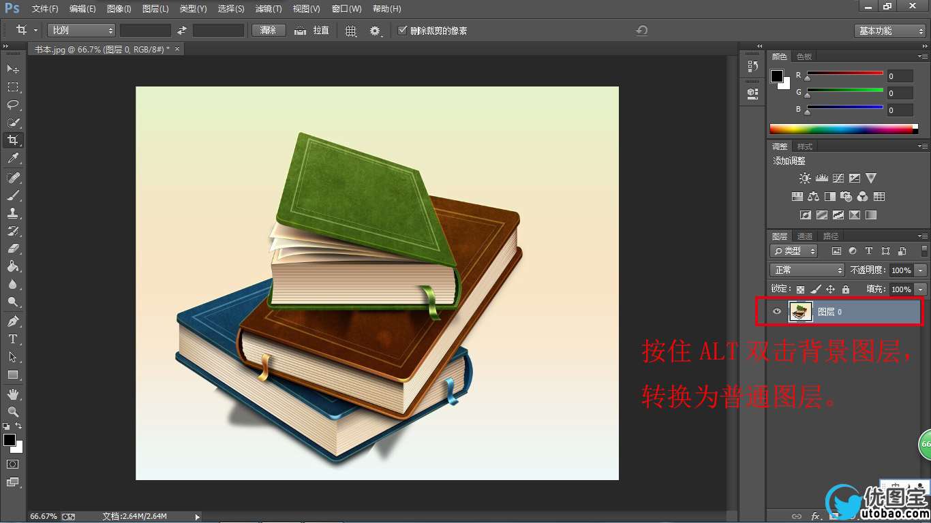Reset the crop settings arrow icon
The image size is (931, 523).
click(641, 31)
